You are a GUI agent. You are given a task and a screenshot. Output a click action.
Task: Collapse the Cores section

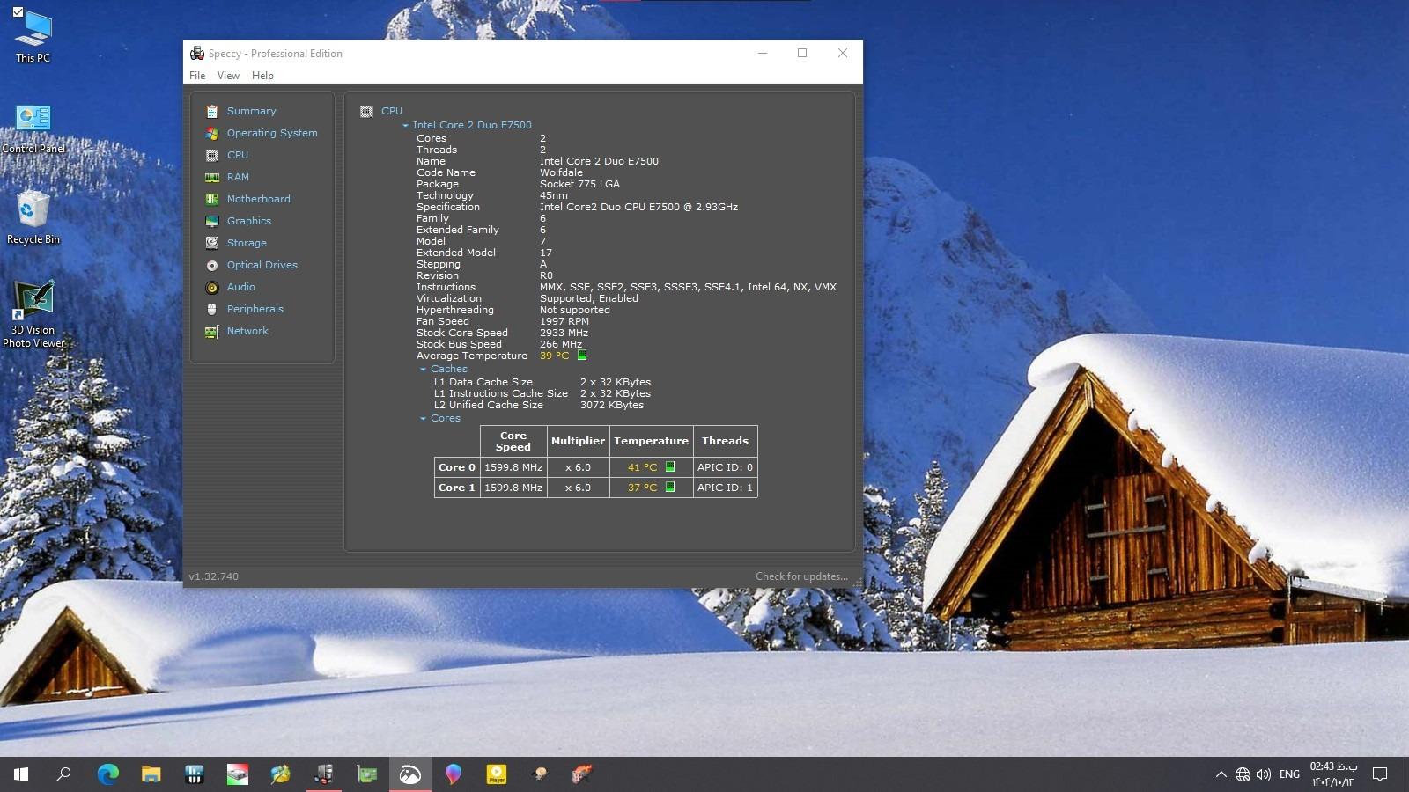pyautogui.click(x=424, y=419)
